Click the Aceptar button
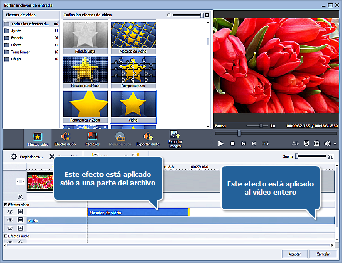The image size is (342, 263). click(x=295, y=254)
